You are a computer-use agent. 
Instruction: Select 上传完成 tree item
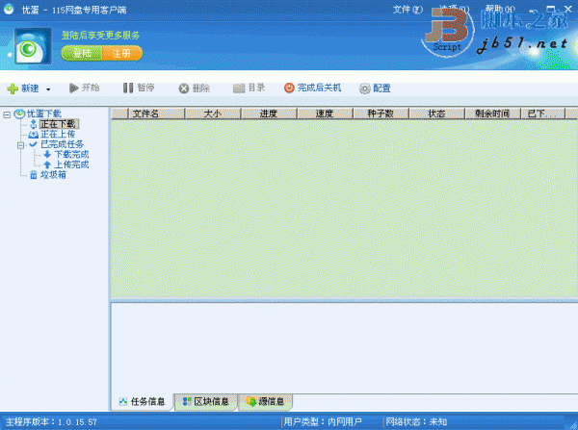click(x=71, y=164)
